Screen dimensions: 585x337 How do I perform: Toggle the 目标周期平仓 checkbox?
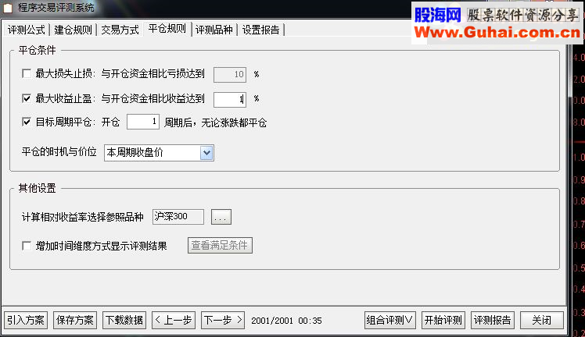[x=27, y=122]
